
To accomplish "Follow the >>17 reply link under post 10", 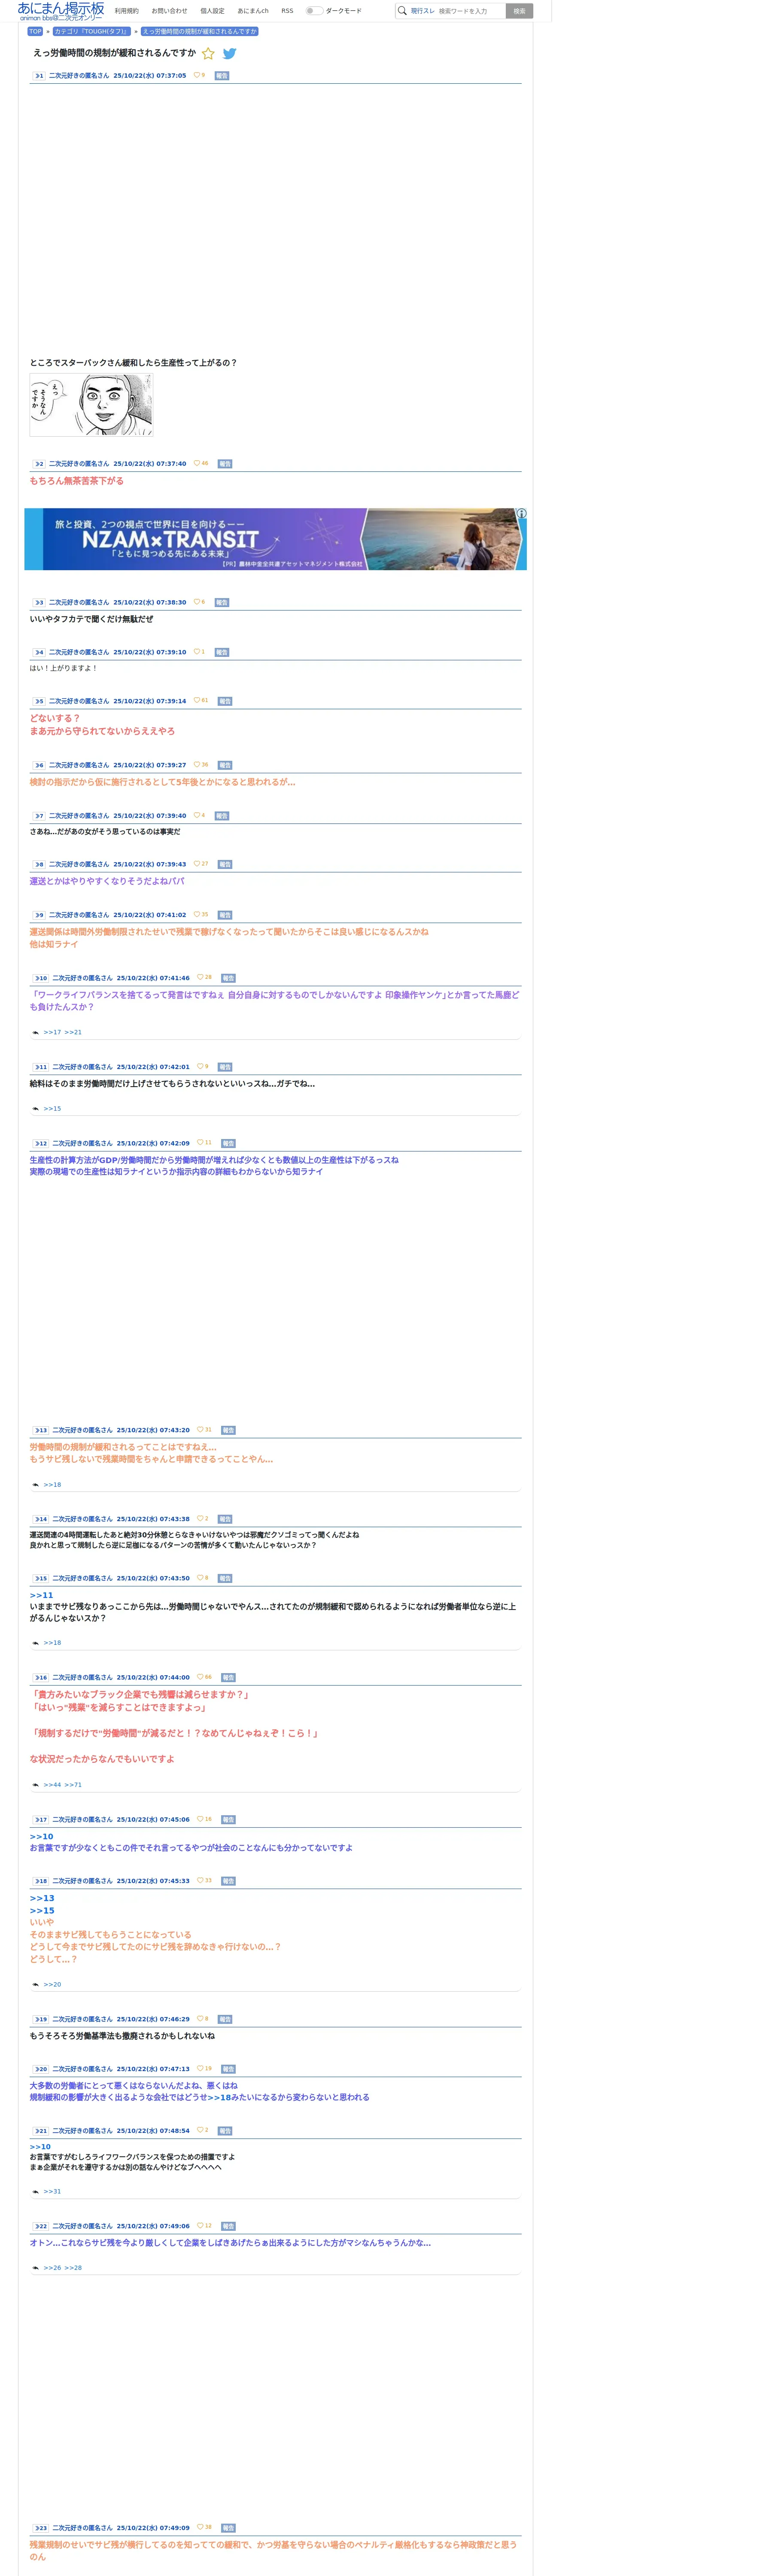I will 52,1032.
